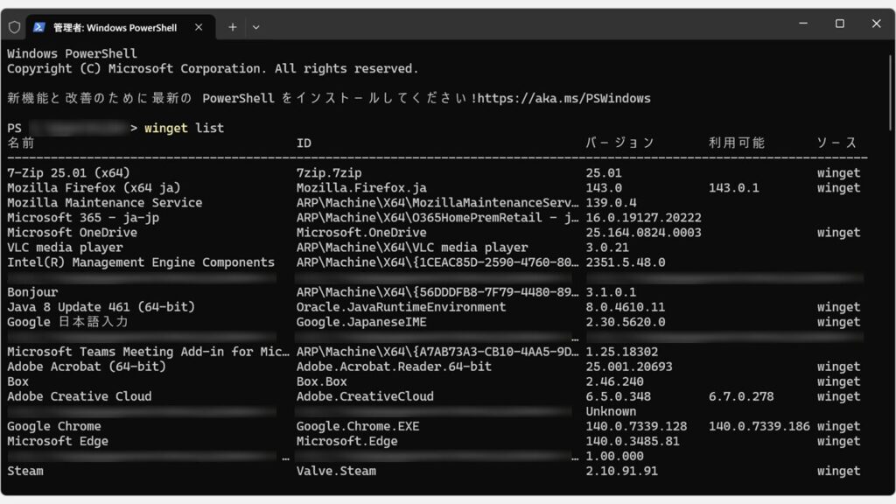The width and height of the screenshot is (896, 504).
Task: Click 'Adobe Creative Cloud' name
Action: point(80,395)
